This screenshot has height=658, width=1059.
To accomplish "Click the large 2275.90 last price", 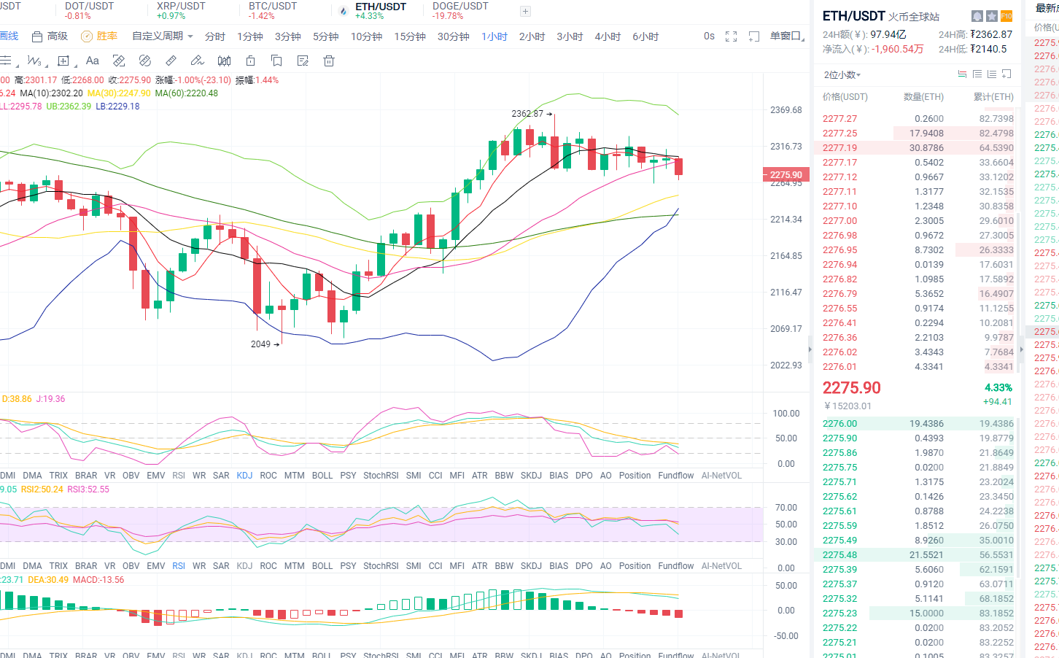I will [x=852, y=388].
